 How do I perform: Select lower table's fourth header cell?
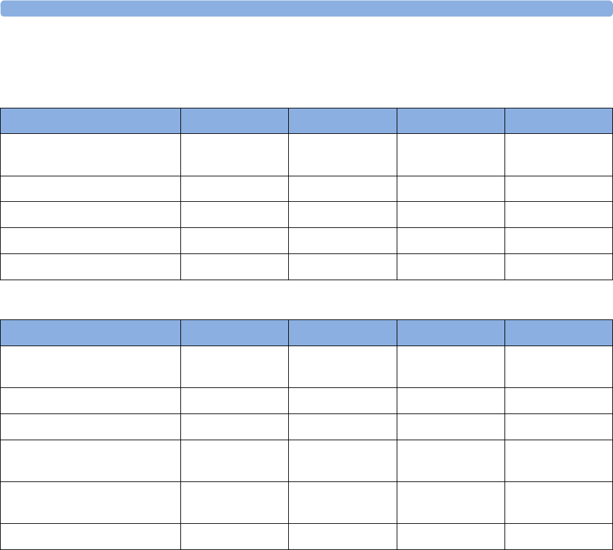point(451,333)
